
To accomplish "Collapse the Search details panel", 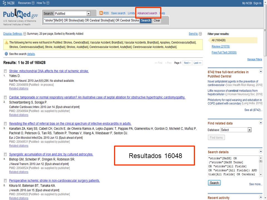I will click(x=261, y=151).
